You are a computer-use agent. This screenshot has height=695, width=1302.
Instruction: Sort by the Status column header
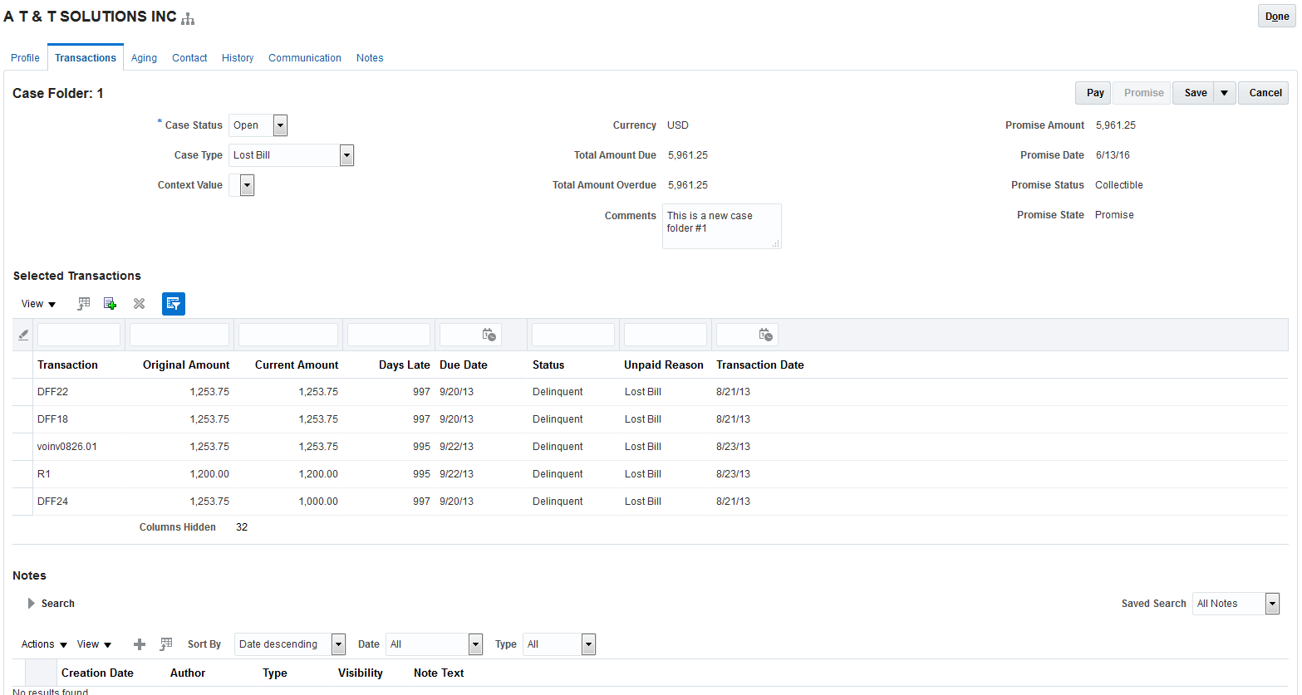pyautogui.click(x=548, y=365)
